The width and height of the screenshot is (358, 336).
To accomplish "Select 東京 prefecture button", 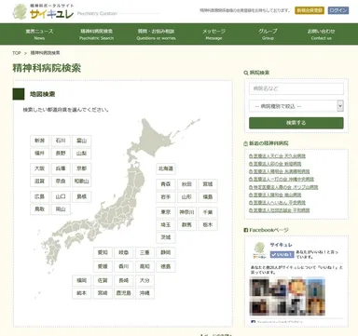I will point(166,212).
